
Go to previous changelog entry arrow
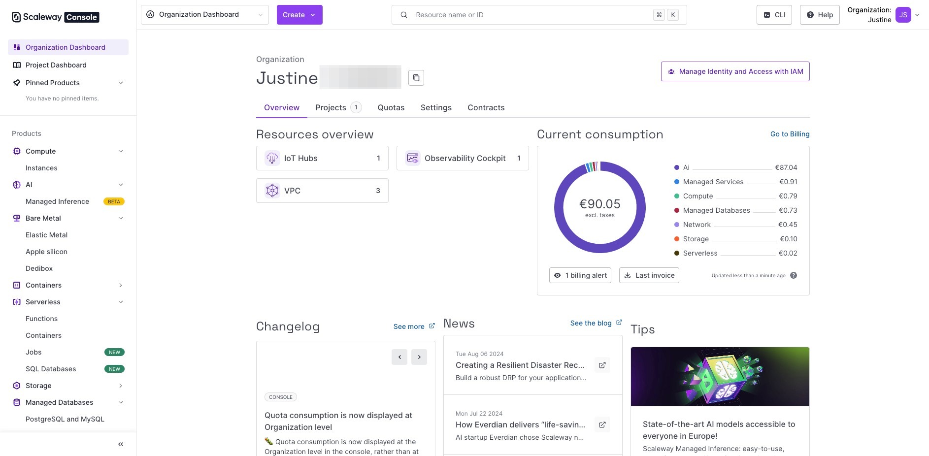(399, 357)
